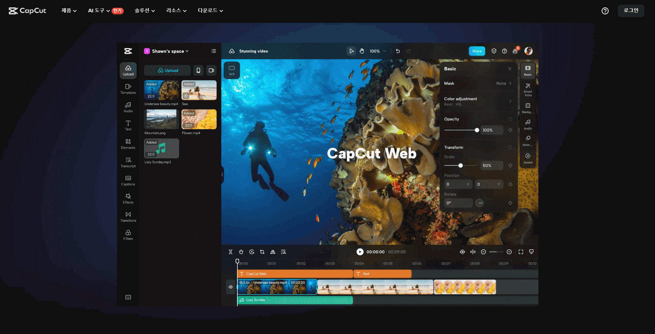Open the Filters sidebar panel
The width and height of the screenshot is (655, 334).
click(x=128, y=235)
